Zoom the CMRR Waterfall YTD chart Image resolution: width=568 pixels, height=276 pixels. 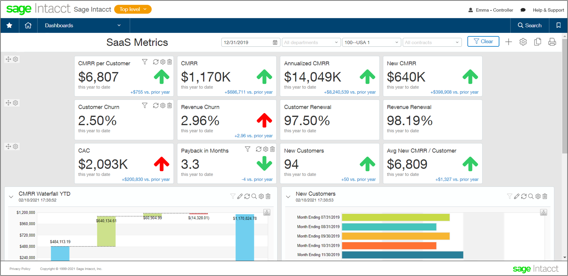point(254,196)
